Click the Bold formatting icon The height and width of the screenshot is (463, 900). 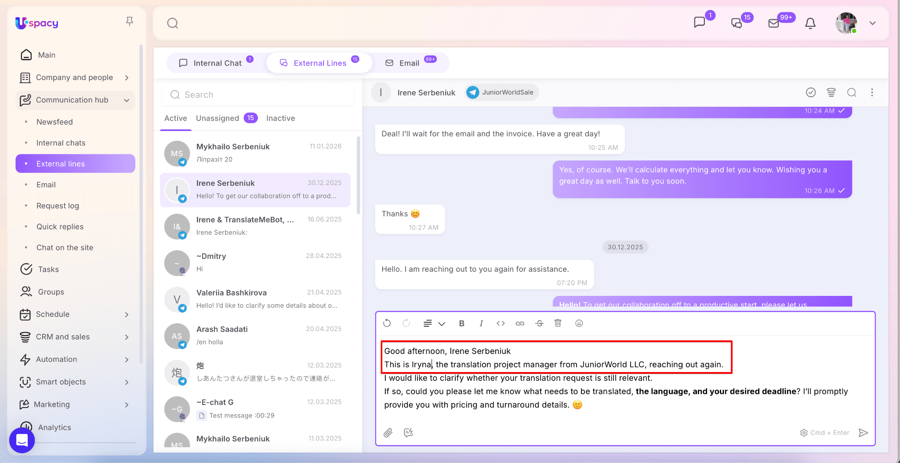[461, 323]
